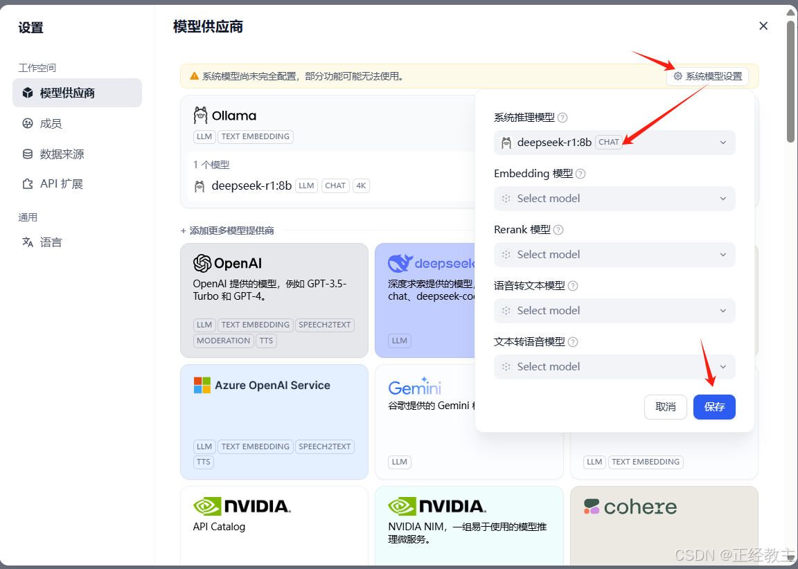The image size is (798, 569).
Task: Click the deepseek-r1:8b model row icon in Ollama card
Action: (199, 186)
